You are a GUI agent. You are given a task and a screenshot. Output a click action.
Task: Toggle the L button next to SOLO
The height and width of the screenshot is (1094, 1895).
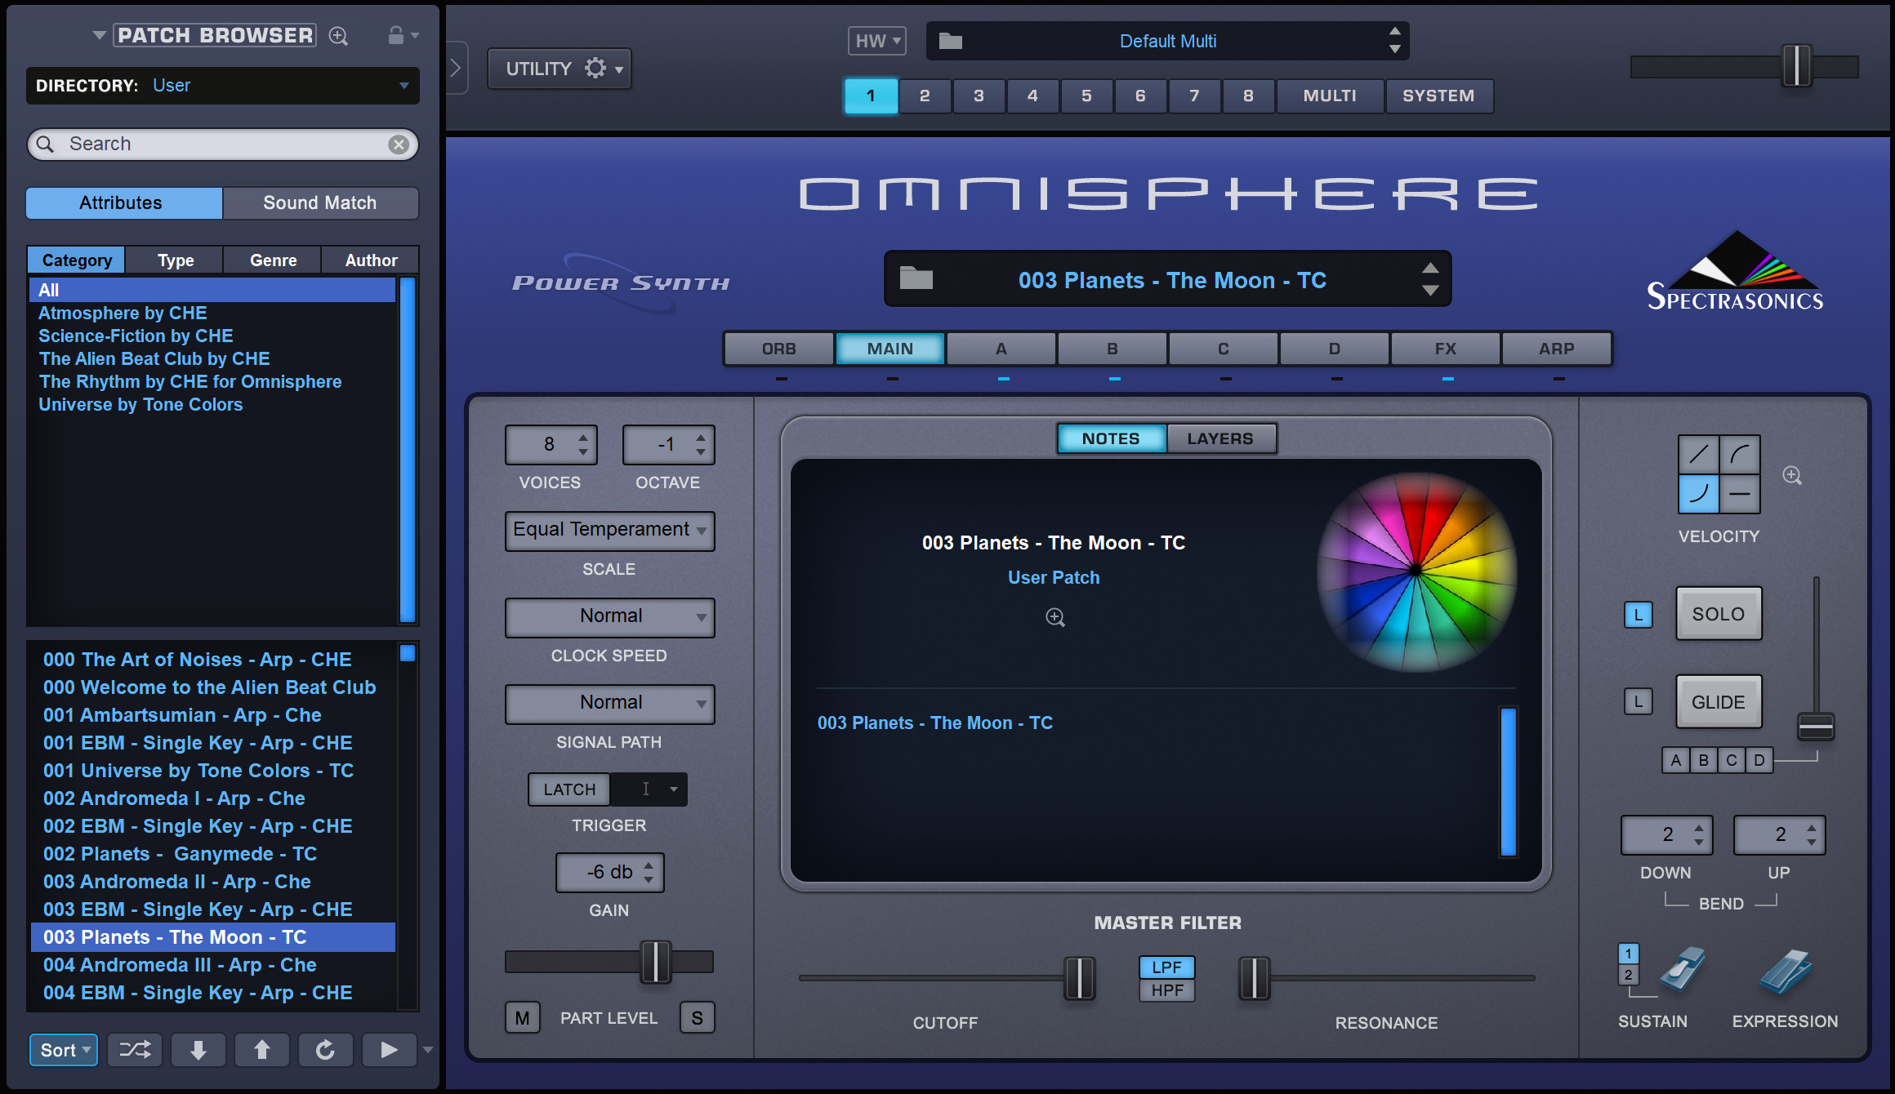(1639, 615)
